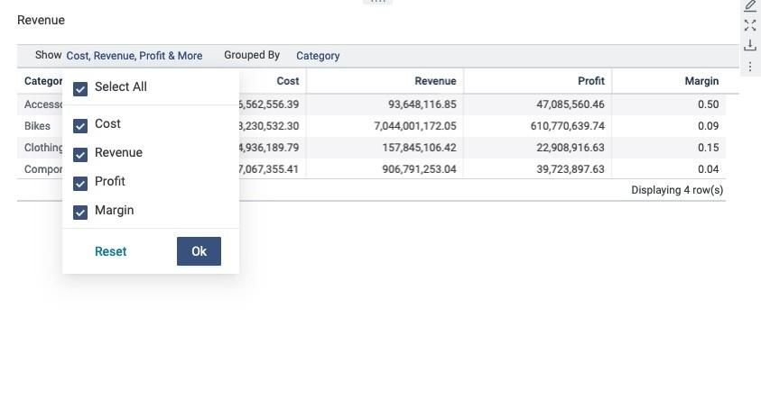Uncheck the Margin checkbox
The width and height of the screenshot is (761, 417).
[x=80, y=212]
